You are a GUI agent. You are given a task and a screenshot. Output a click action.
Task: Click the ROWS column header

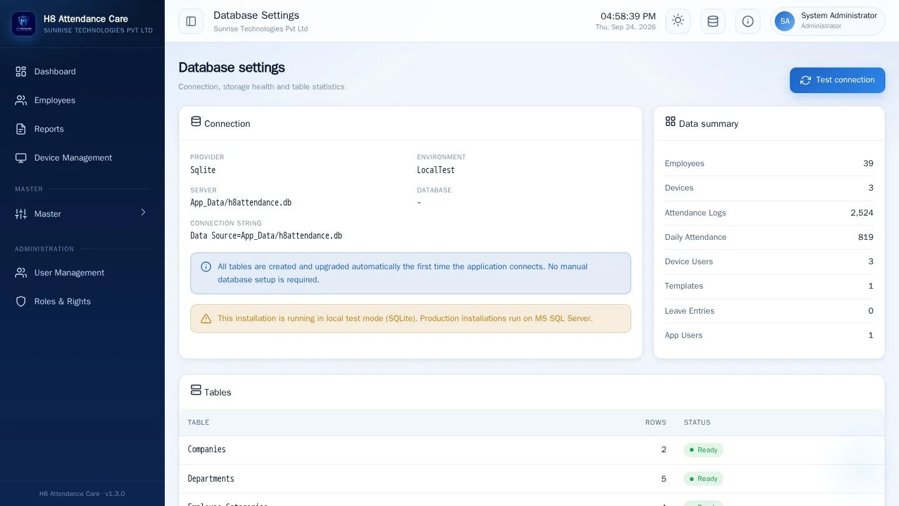pos(656,422)
